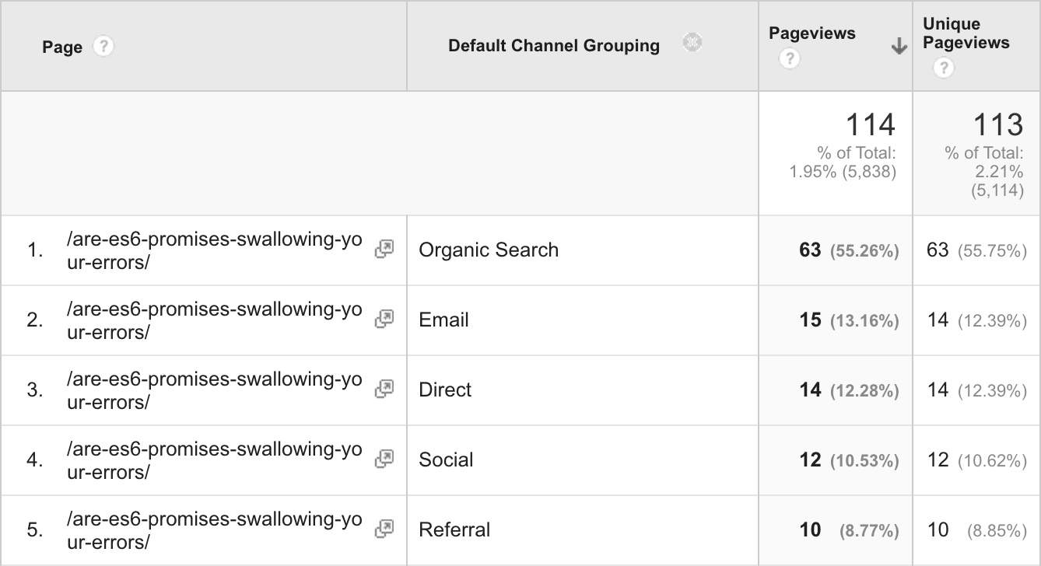Click Unique Pageviews cell 14 (12.39%) in Email row
Image resolution: width=1041 pixels, height=566 pixels.
(977, 320)
